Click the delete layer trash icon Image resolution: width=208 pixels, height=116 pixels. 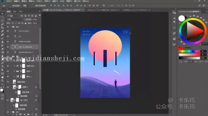(x=36, y=115)
